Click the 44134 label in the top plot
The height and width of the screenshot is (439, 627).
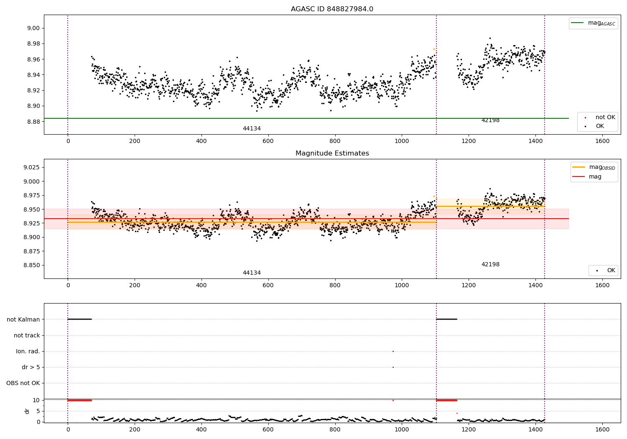(x=252, y=129)
